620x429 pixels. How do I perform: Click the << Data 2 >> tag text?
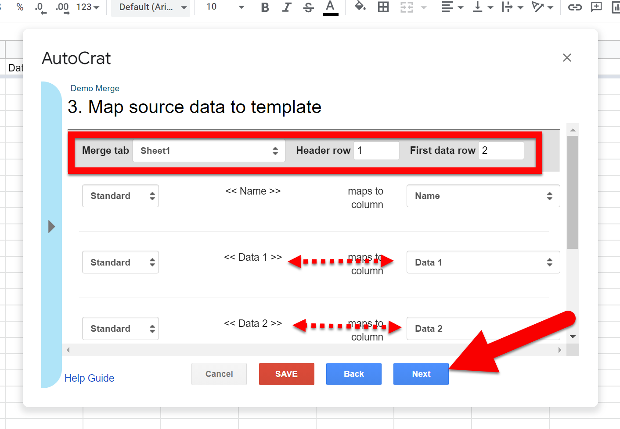point(253,323)
